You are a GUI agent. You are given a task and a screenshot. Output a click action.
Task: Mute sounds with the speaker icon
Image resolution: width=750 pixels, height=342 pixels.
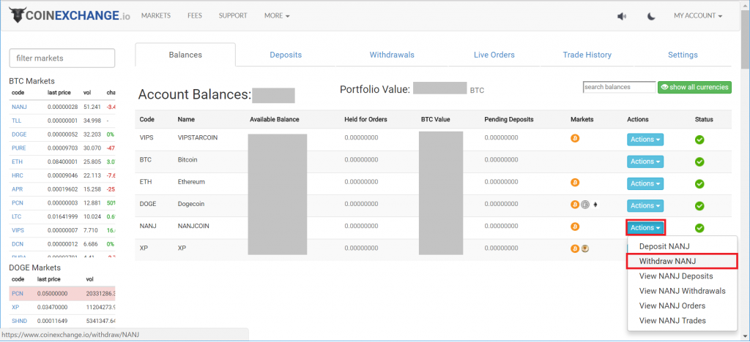(x=622, y=16)
